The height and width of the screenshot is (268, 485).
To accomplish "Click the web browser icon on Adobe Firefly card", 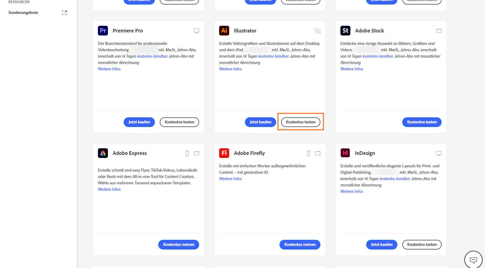I will coord(318,153).
